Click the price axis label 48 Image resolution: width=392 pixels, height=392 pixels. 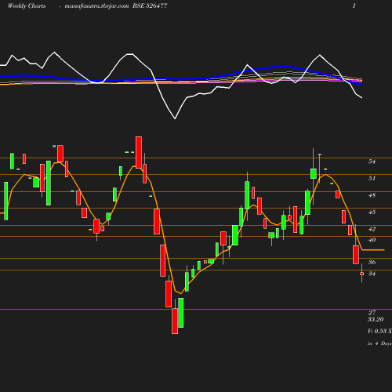(x=372, y=195)
